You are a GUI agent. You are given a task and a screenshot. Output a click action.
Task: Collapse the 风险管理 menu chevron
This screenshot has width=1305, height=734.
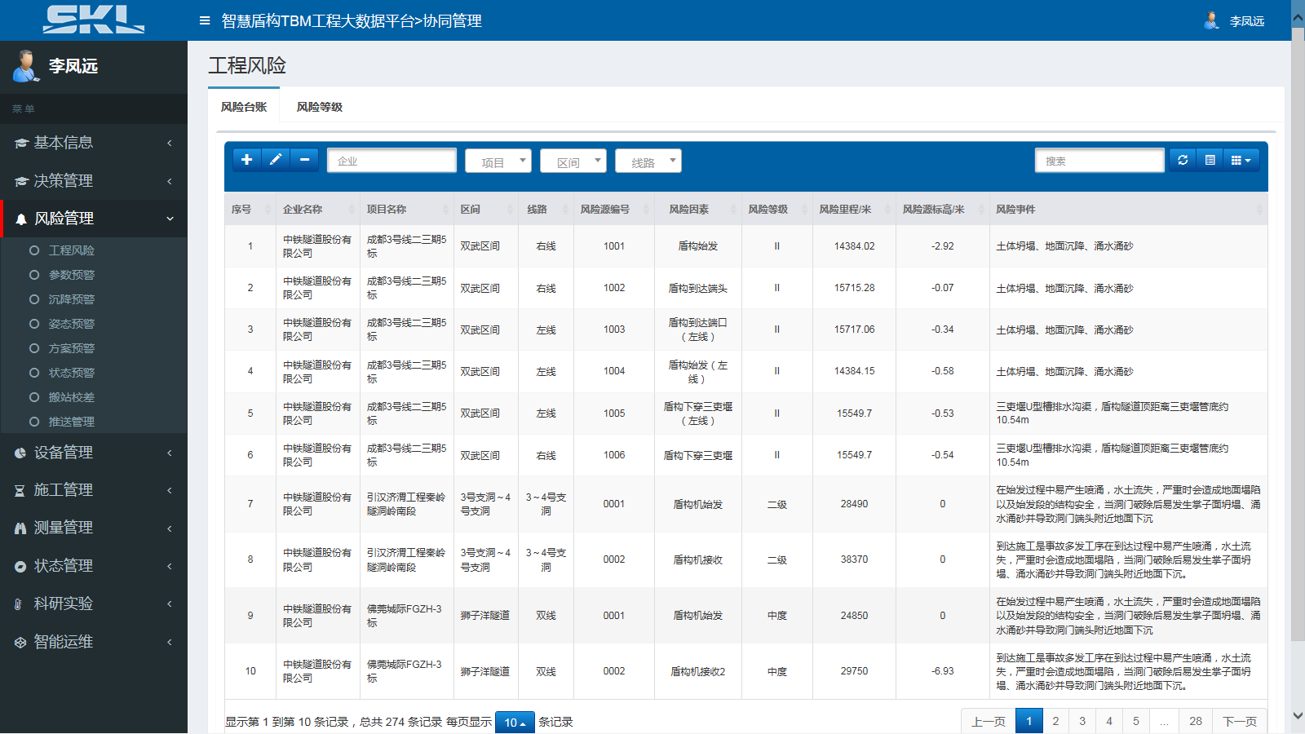click(x=170, y=219)
